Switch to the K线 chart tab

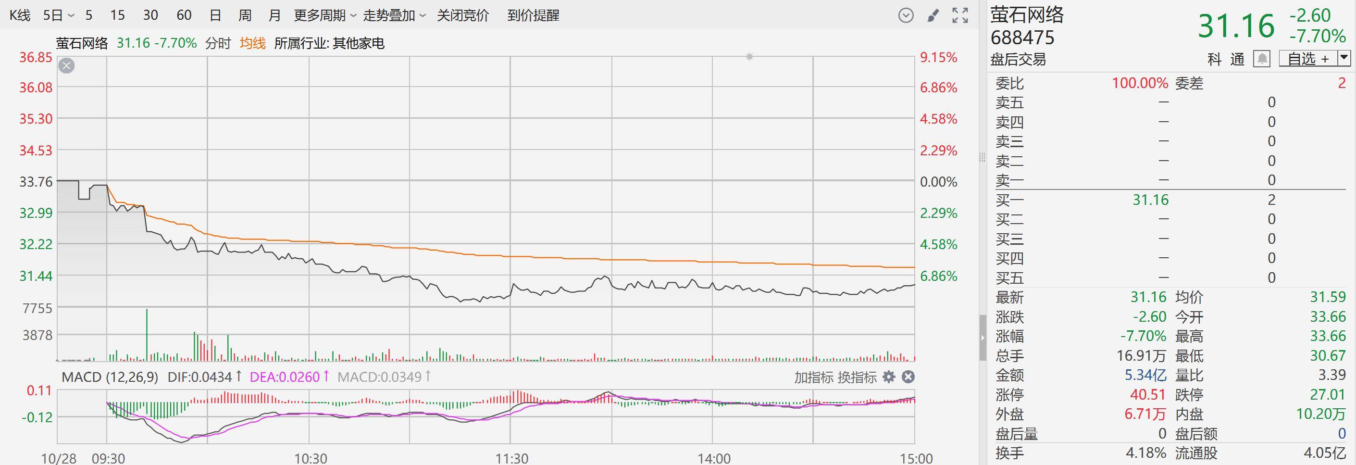pos(20,16)
